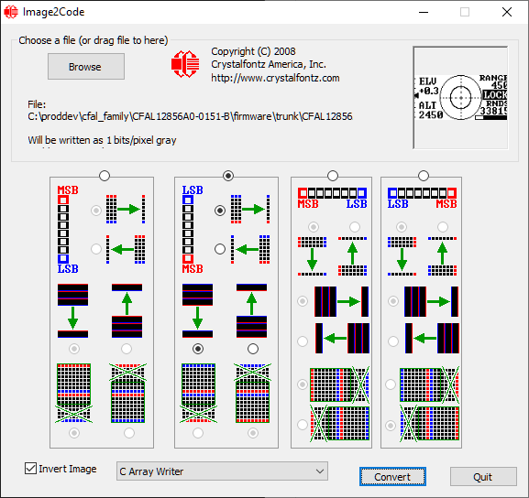Viewport: 529px width, 498px height.
Task: Select right-to-left band radio in LSB-left panel
Action: (393, 341)
